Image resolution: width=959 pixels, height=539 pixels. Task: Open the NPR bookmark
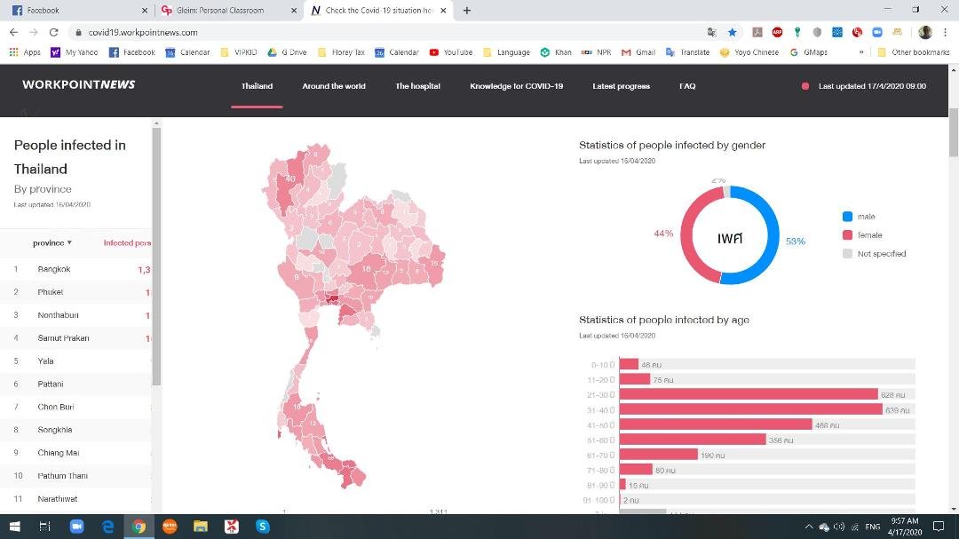[x=597, y=52]
